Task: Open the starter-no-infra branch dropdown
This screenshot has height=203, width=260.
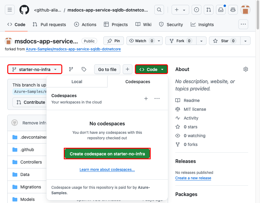Action: (x=34, y=69)
